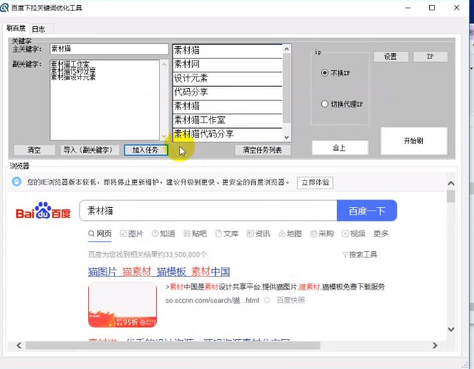Click horizontal scrollbar left arrow
474x369 pixels.
tap(19, 345)
